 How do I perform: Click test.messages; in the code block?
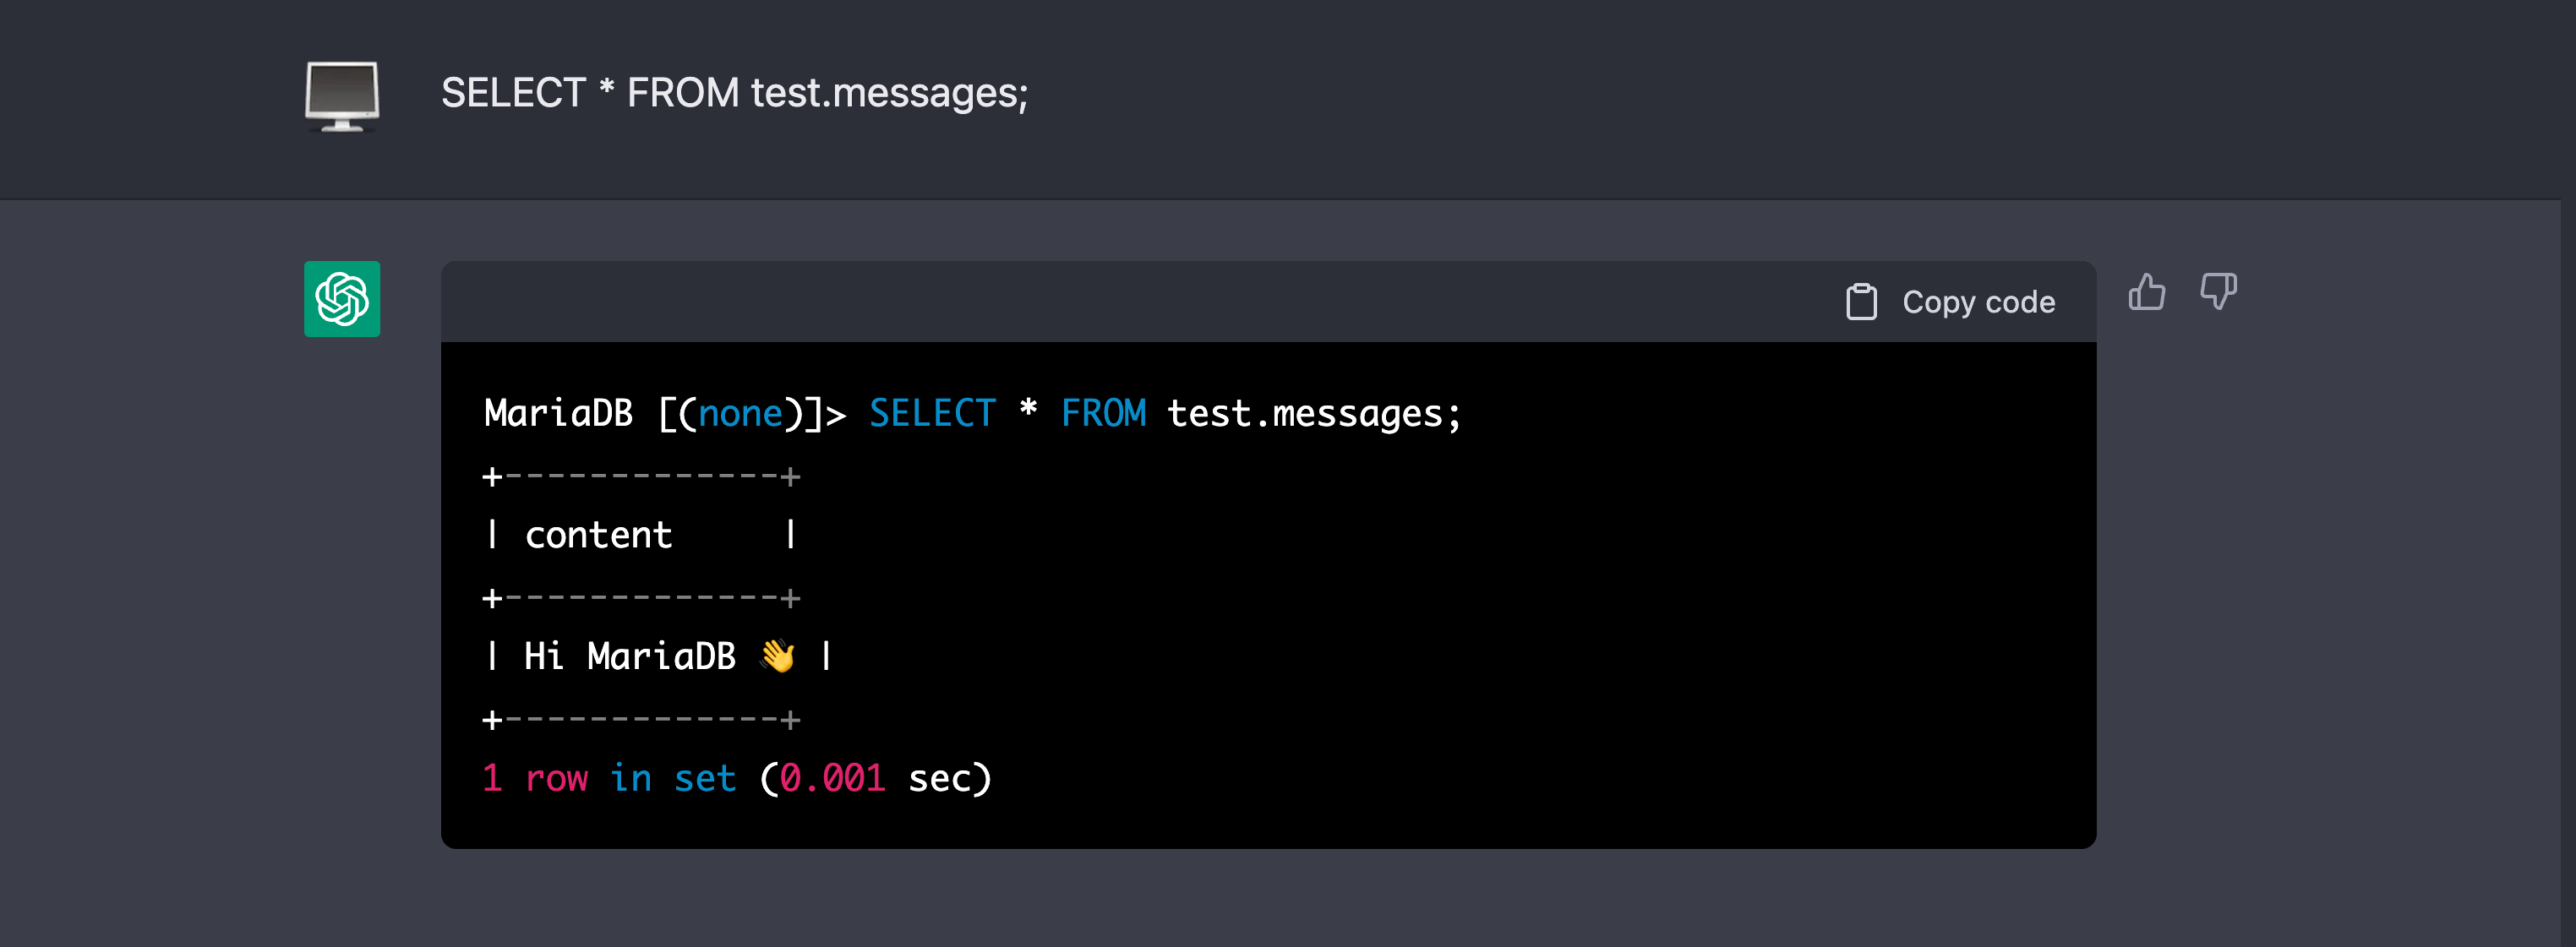(x=1313, y=413)
